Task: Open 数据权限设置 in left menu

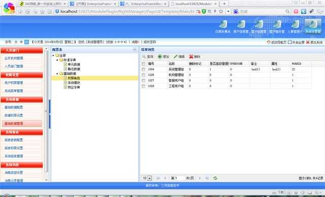Action: tap(14, 115)
